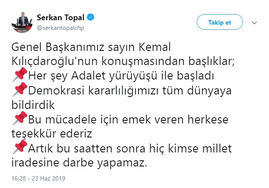Click the blue verified badge beside Serkan Topal

[91, 18]
